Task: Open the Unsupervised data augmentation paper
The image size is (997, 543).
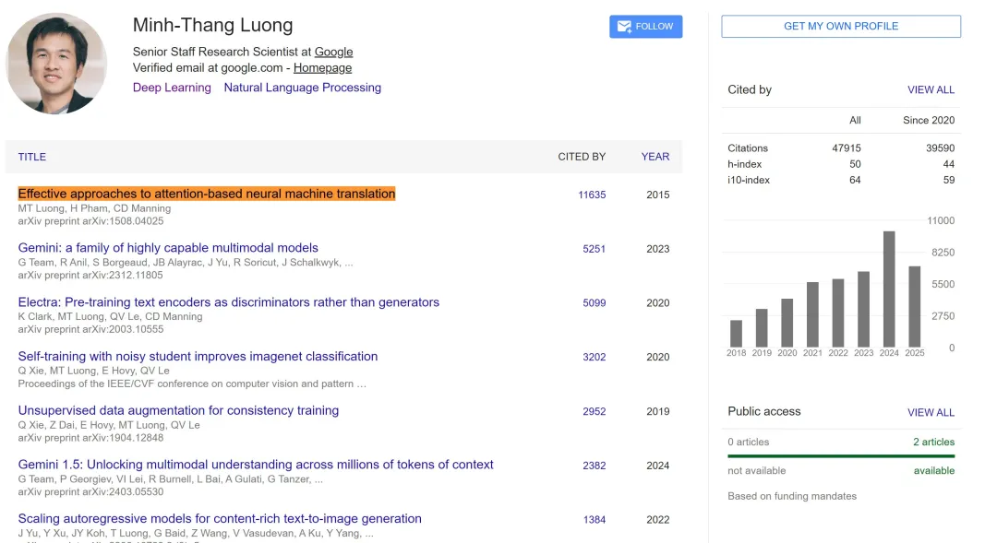Action: [178, 410]
